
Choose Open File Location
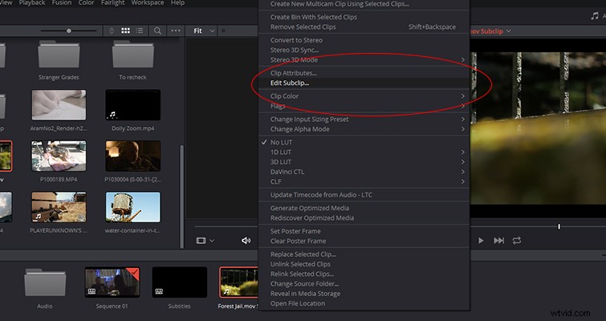click(364, 303)
